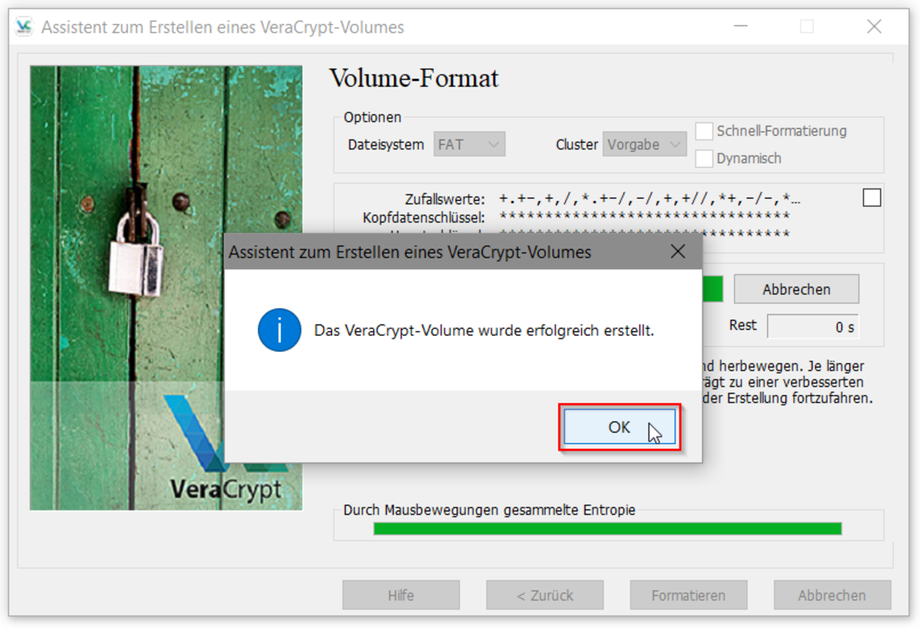
Task: Click the green format progress bar
Action: tap(713, 289)
